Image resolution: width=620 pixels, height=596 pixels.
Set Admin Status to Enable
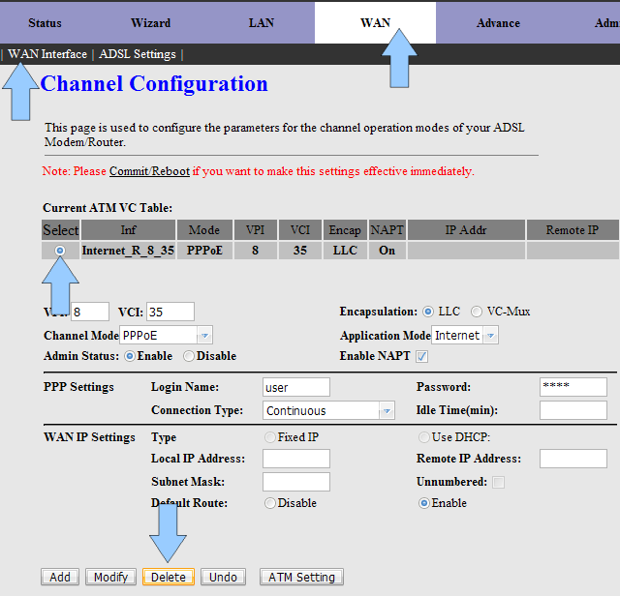129,356
